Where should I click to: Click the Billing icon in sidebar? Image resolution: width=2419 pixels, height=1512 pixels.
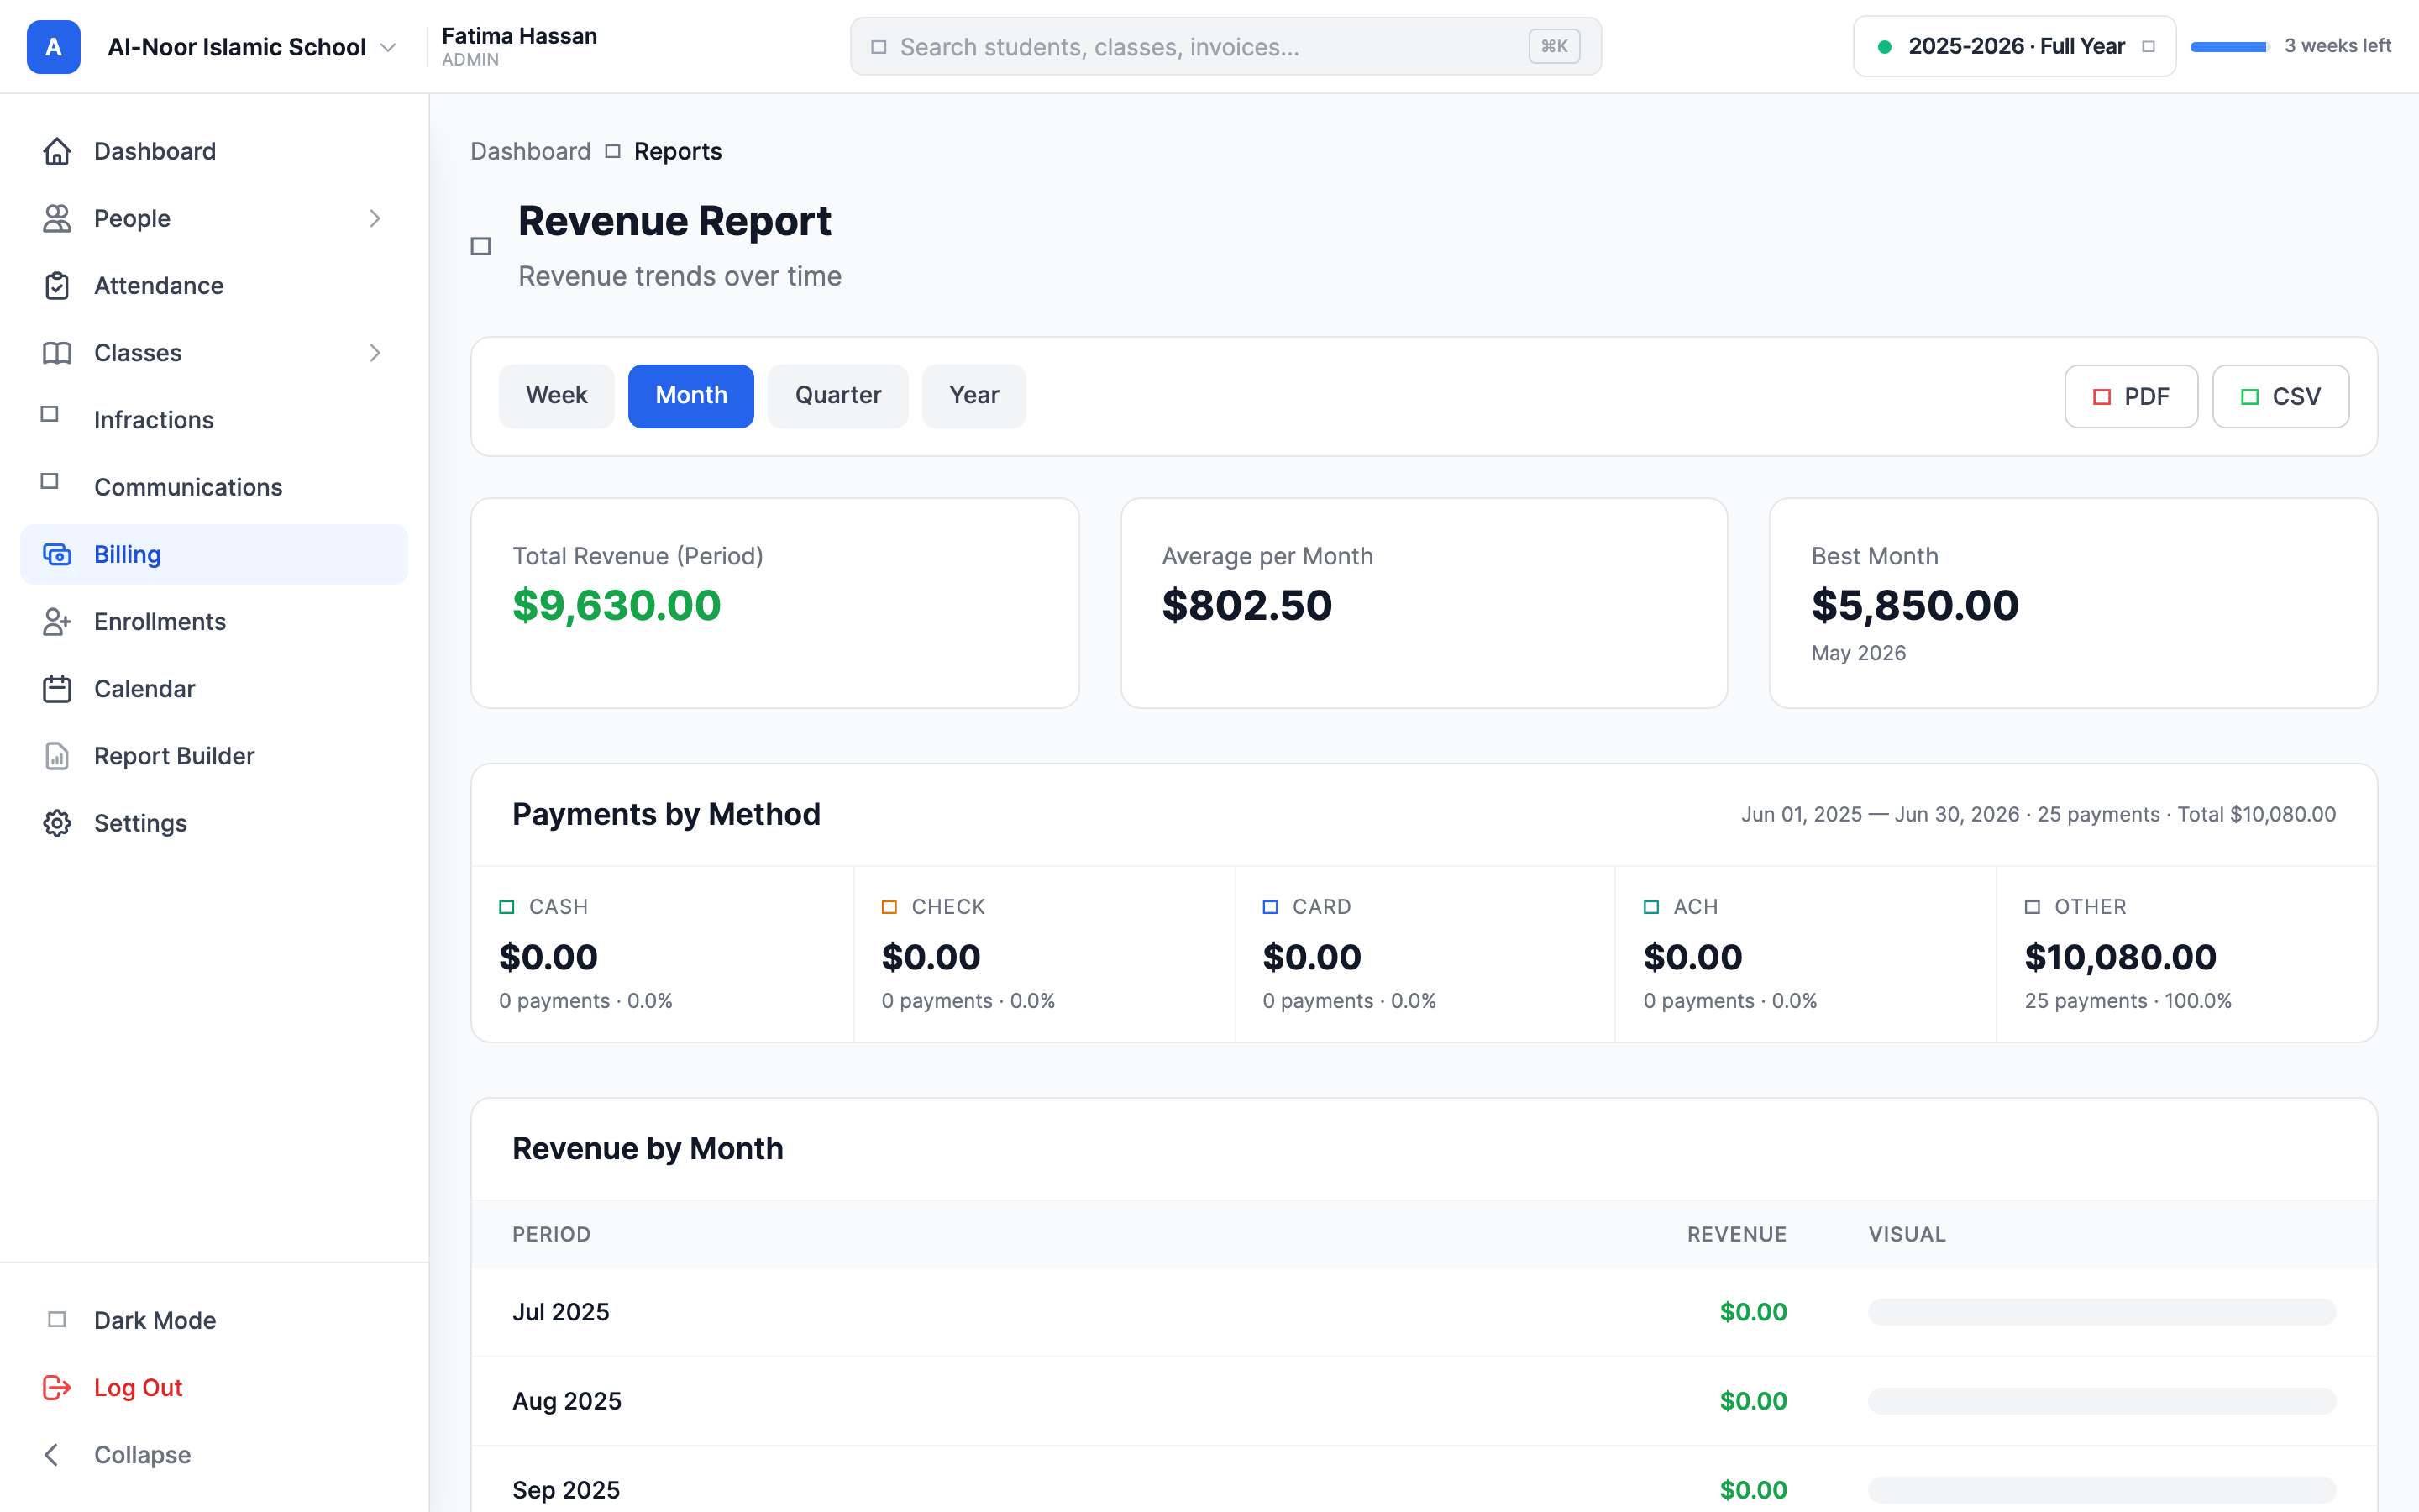tap(57, 554)
